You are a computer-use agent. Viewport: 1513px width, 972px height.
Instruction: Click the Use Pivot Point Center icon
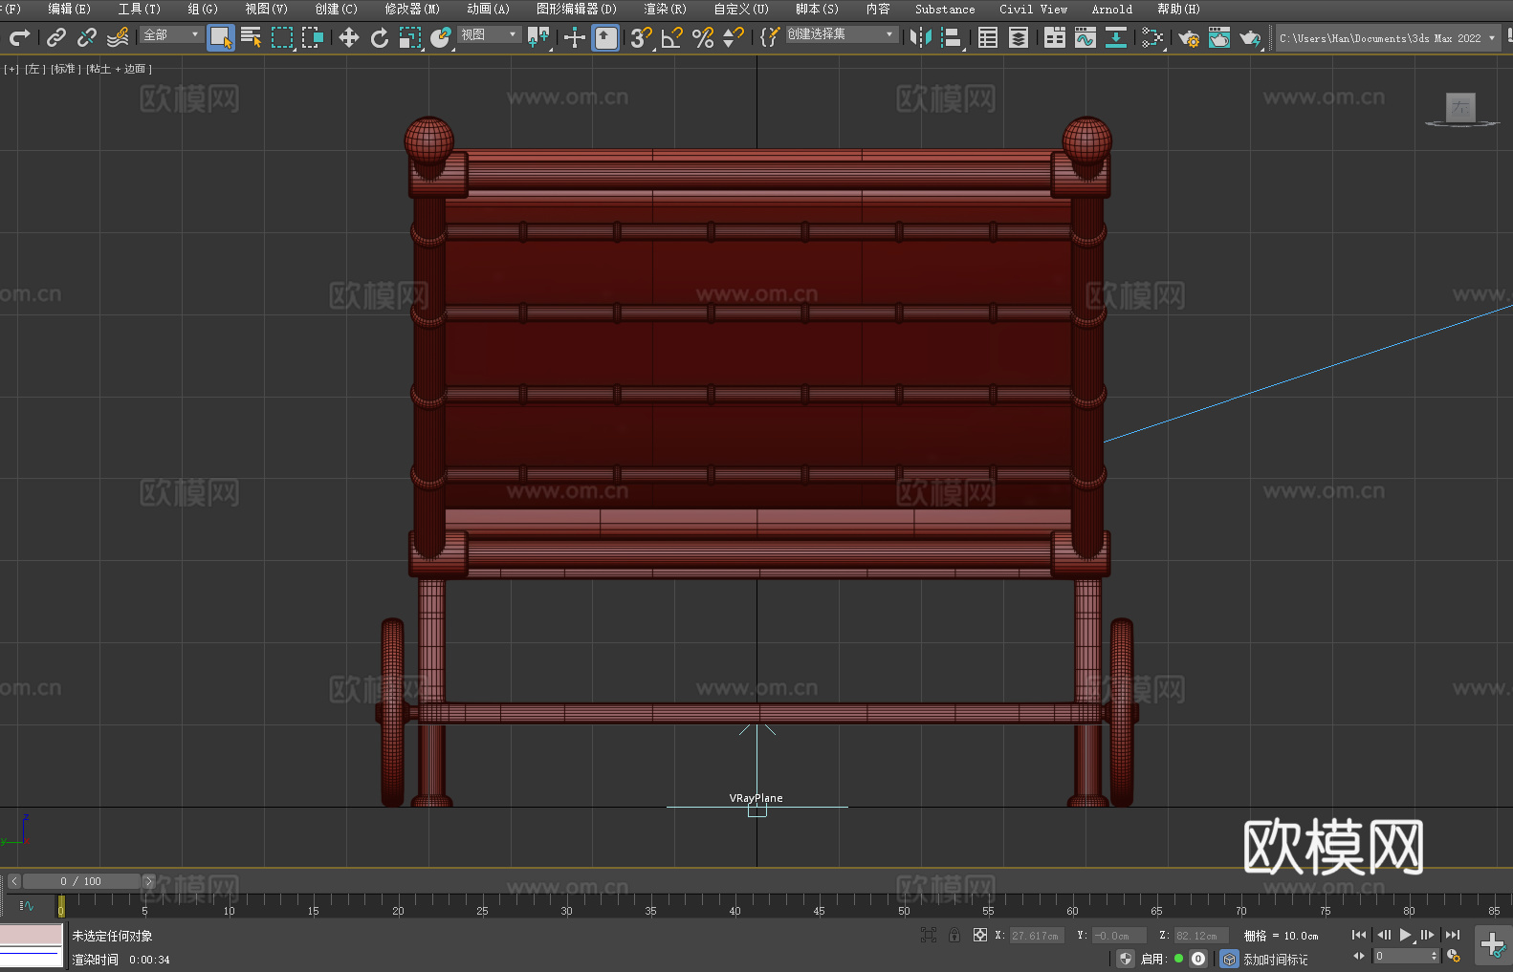[538, 37]
